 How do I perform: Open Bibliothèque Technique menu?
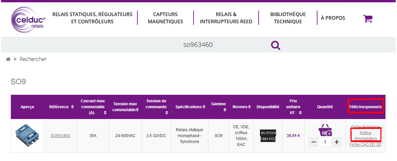[x=288, y=18]
